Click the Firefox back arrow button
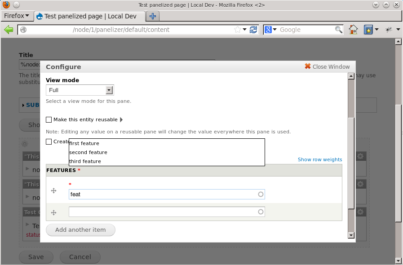The width and height of the screenshot is (403, 265). (x=9, y=30)
